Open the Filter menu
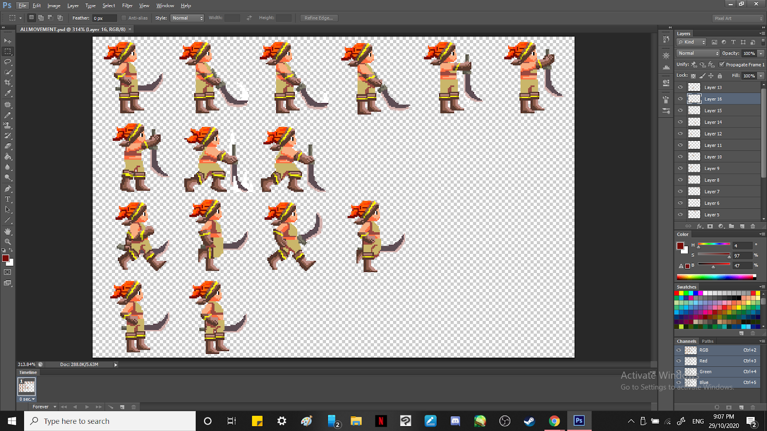The image size is (767, 431). [127, 6]
